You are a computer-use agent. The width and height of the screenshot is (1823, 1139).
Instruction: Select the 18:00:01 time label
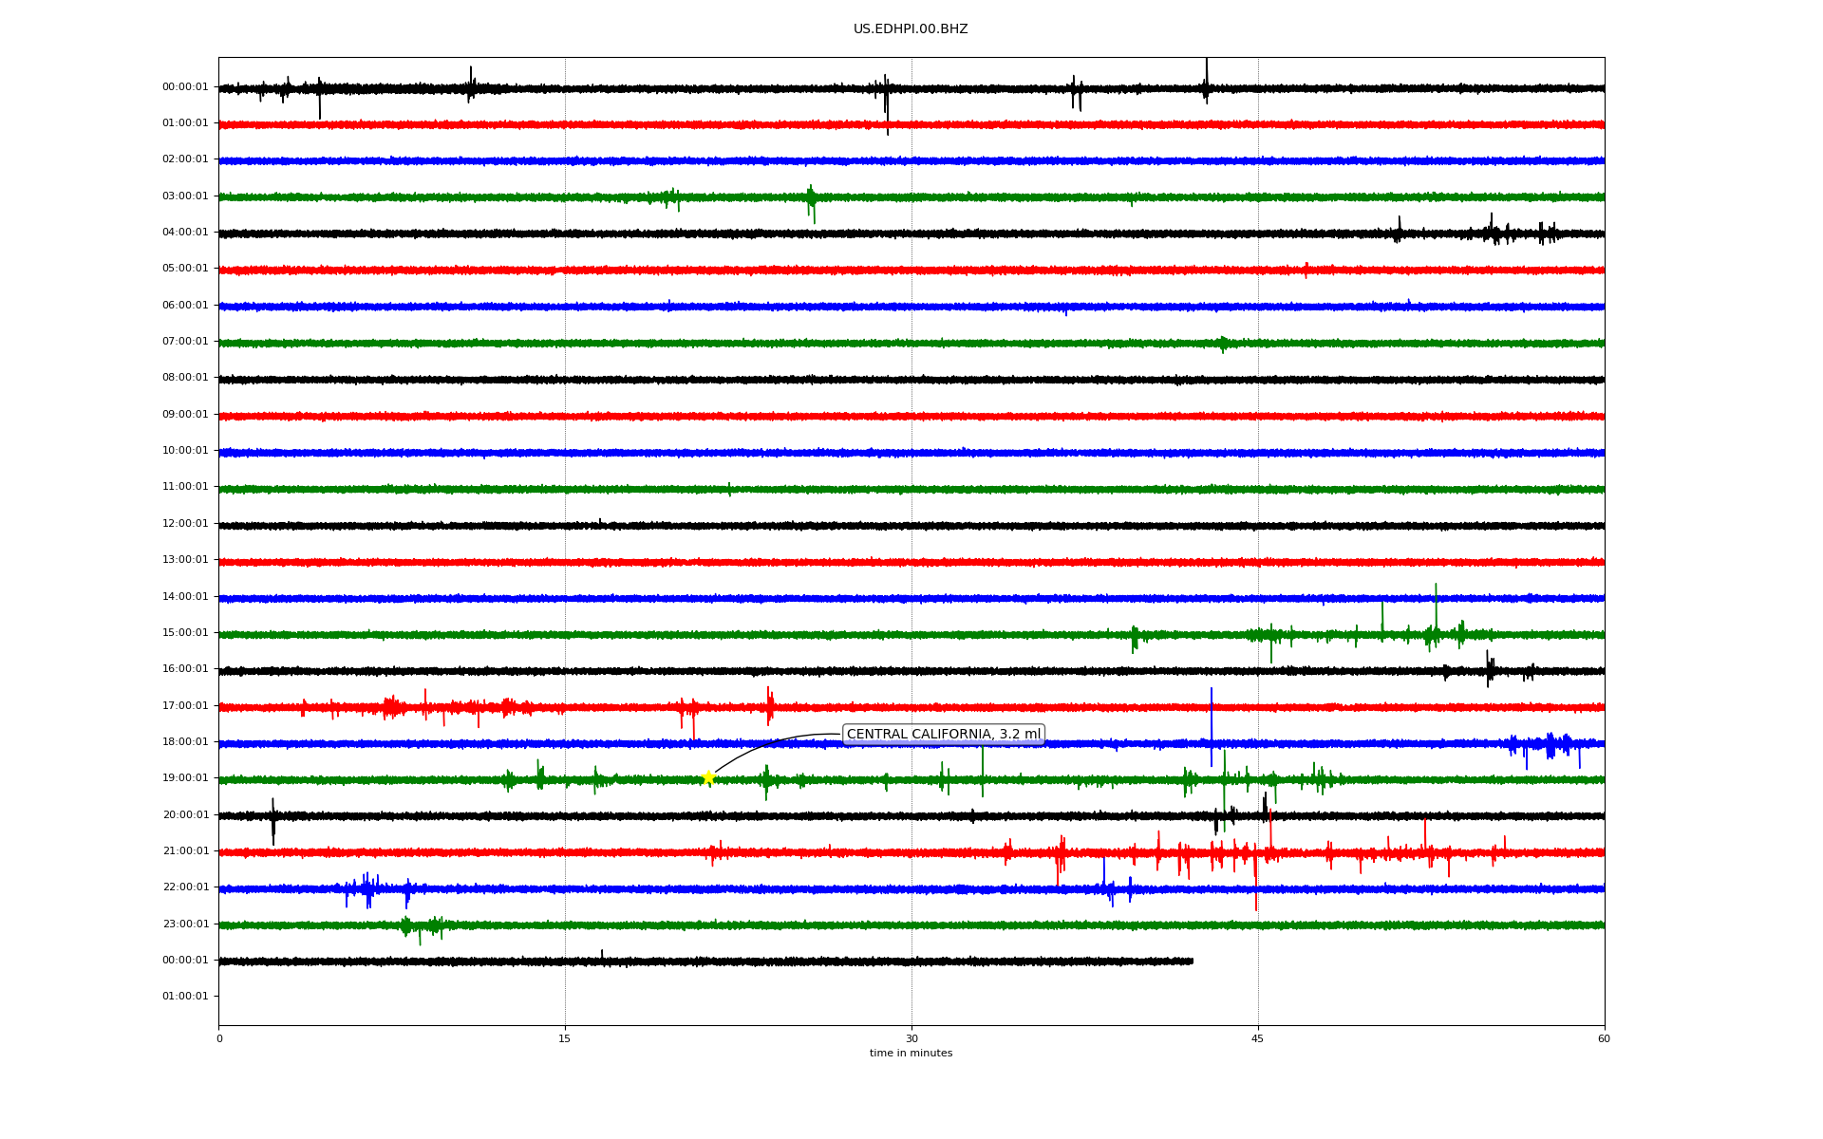[x=185, y=741]
